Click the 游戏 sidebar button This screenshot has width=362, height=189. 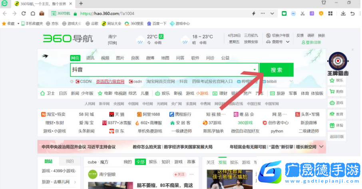coord(336,103)
